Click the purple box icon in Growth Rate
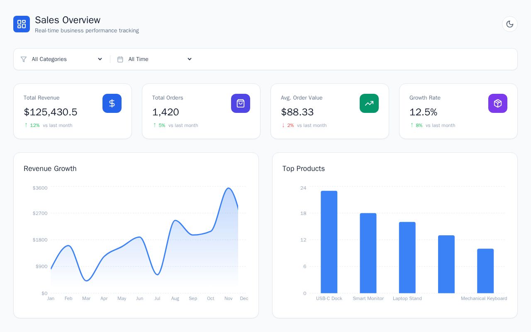Image resolution: width=531 pixels, height=332 pixels. coord(498,103)
